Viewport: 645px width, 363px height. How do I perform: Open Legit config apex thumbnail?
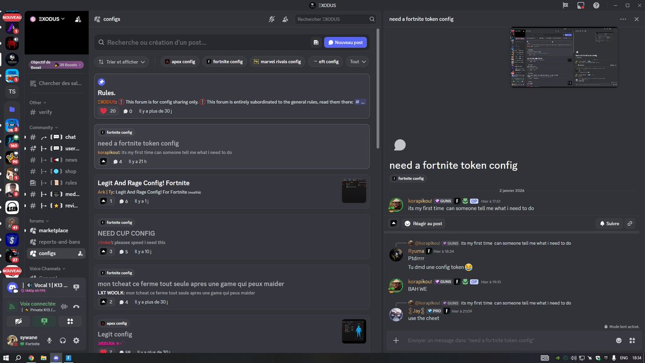(354, 331)
